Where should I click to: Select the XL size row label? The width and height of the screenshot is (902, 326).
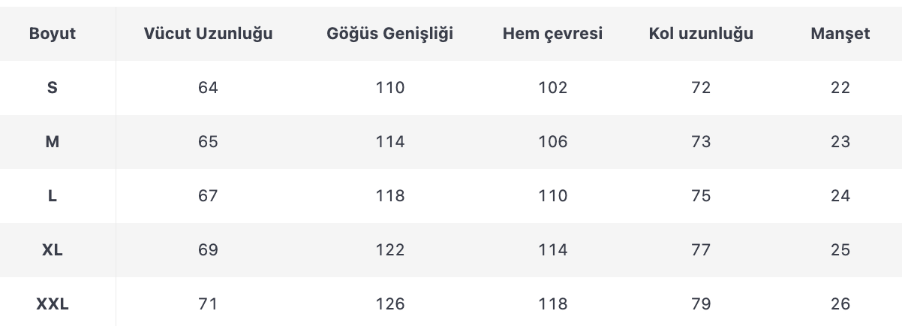pos(53,250)
